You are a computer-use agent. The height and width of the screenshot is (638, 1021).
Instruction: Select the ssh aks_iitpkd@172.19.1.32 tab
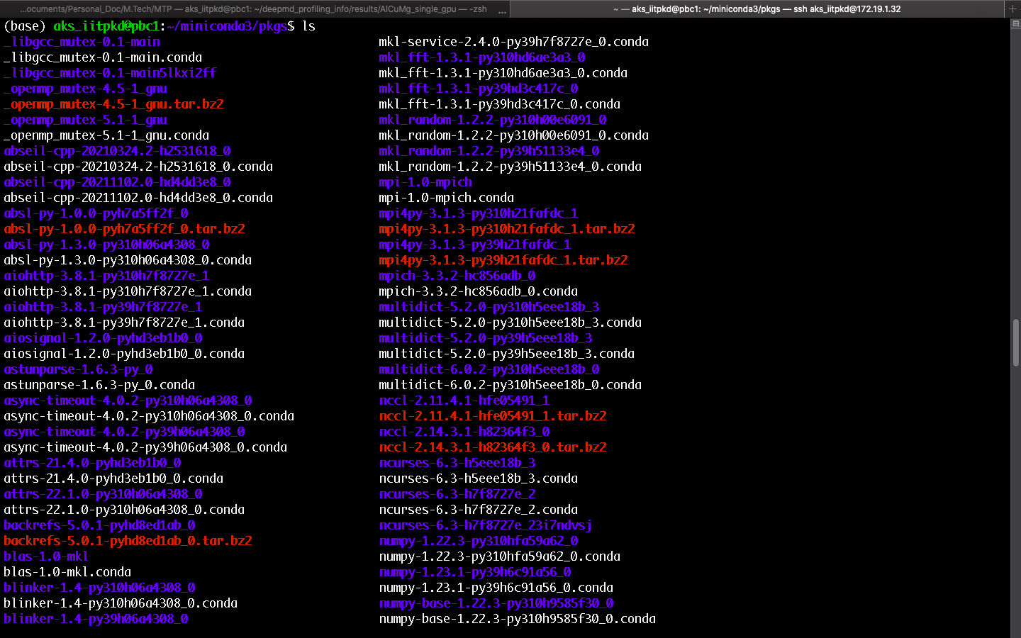point(757,9)
